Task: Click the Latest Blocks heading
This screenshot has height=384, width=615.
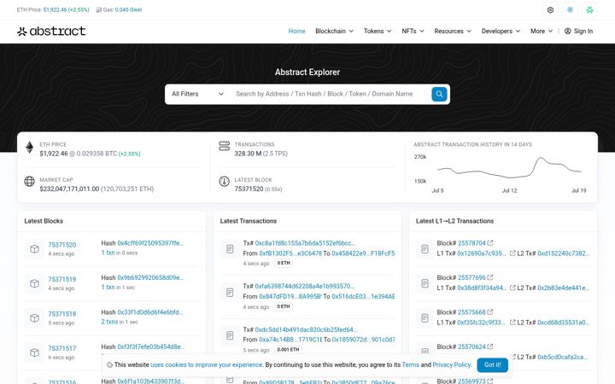Action: pyautogui.click(x=44, y=221)
